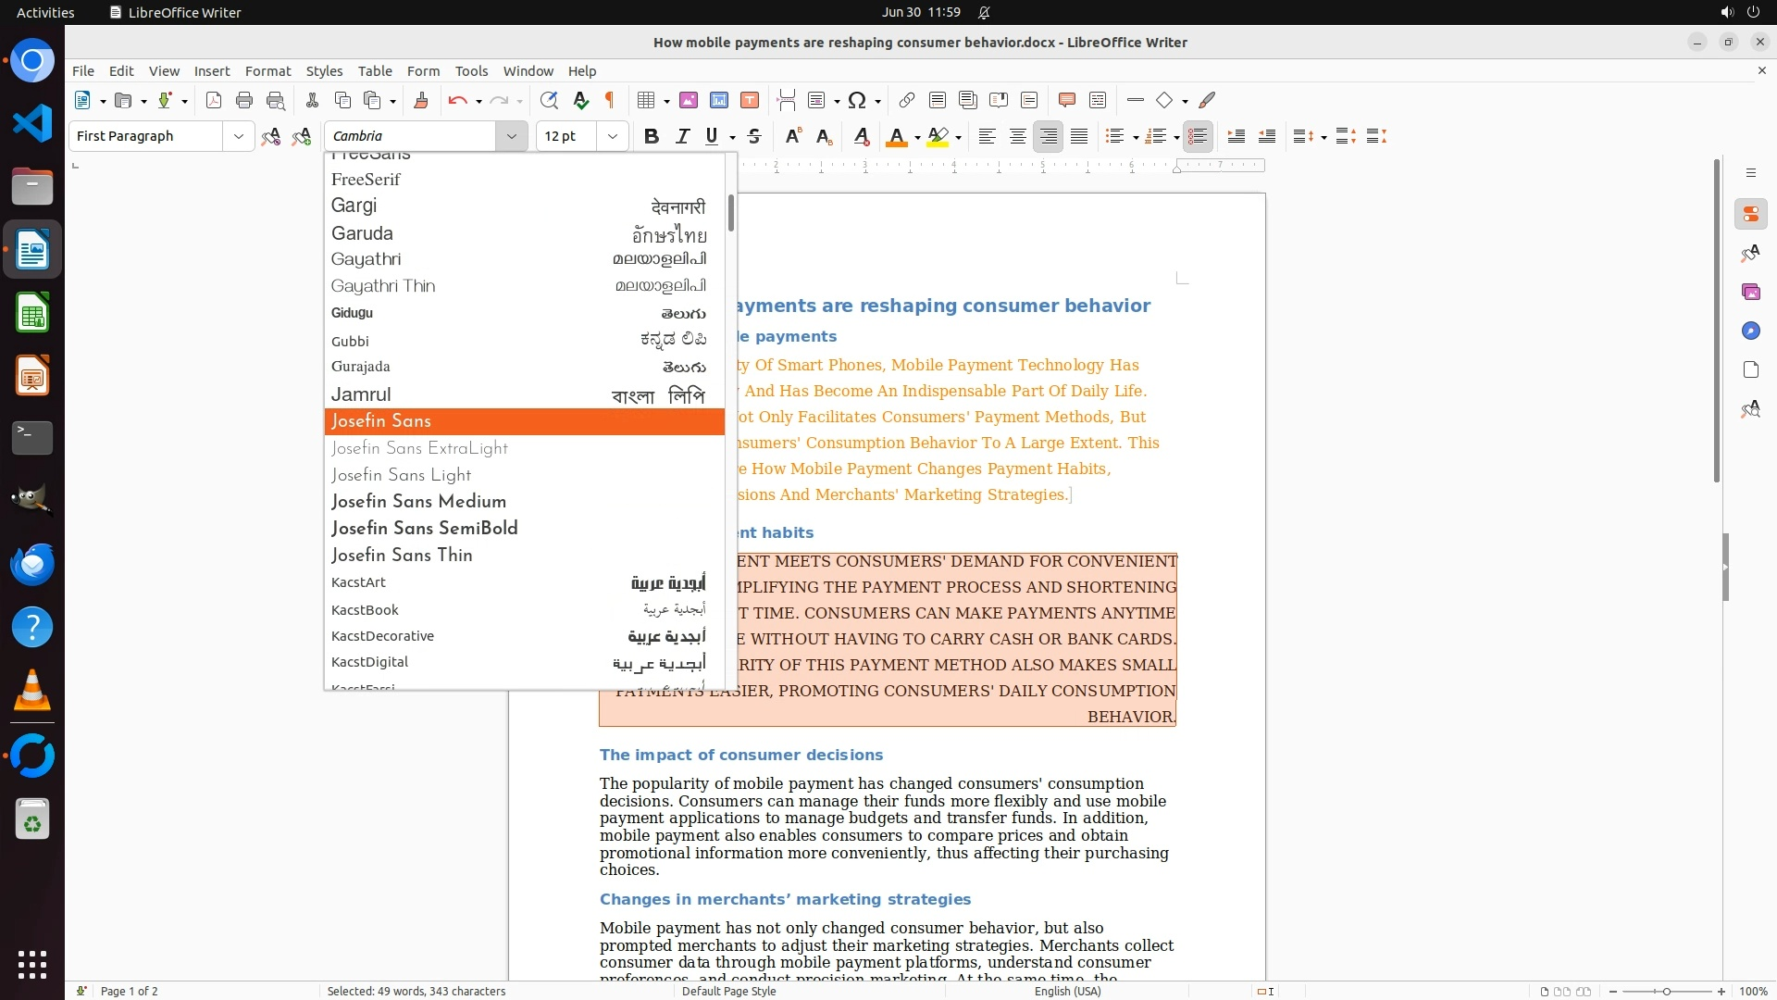
Task: Open the sidebar Properties panel icon
Action: pos(1750,215)
